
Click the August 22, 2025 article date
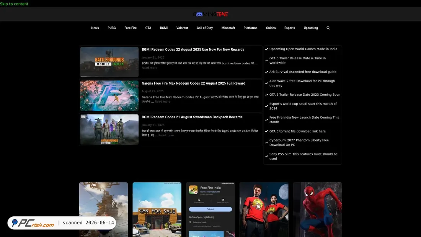coord(152,92)
